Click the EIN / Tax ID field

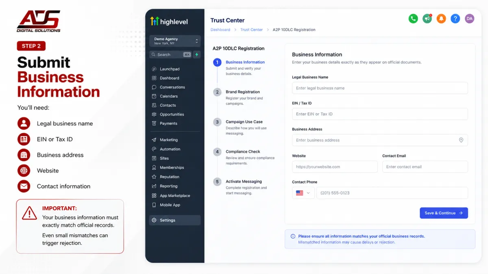click(x=380, y=114)
